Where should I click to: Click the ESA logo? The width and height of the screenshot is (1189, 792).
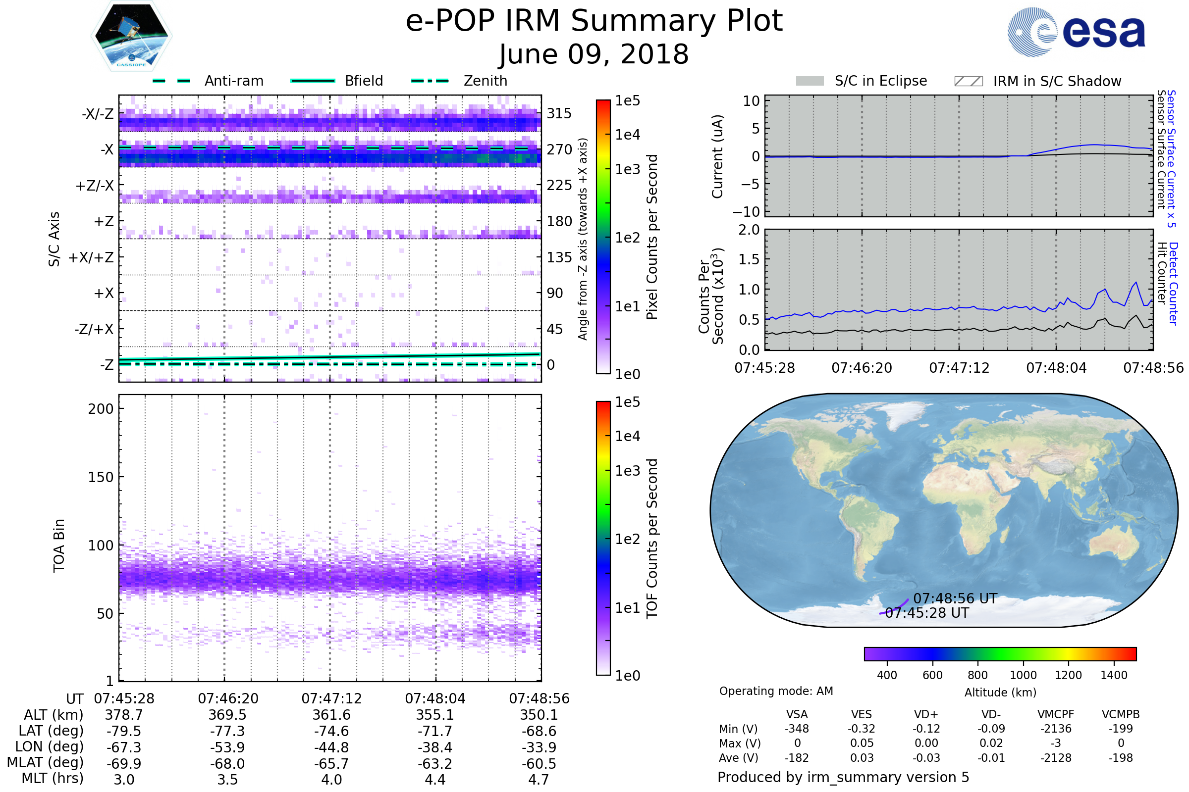click(x=1076, y=32)
